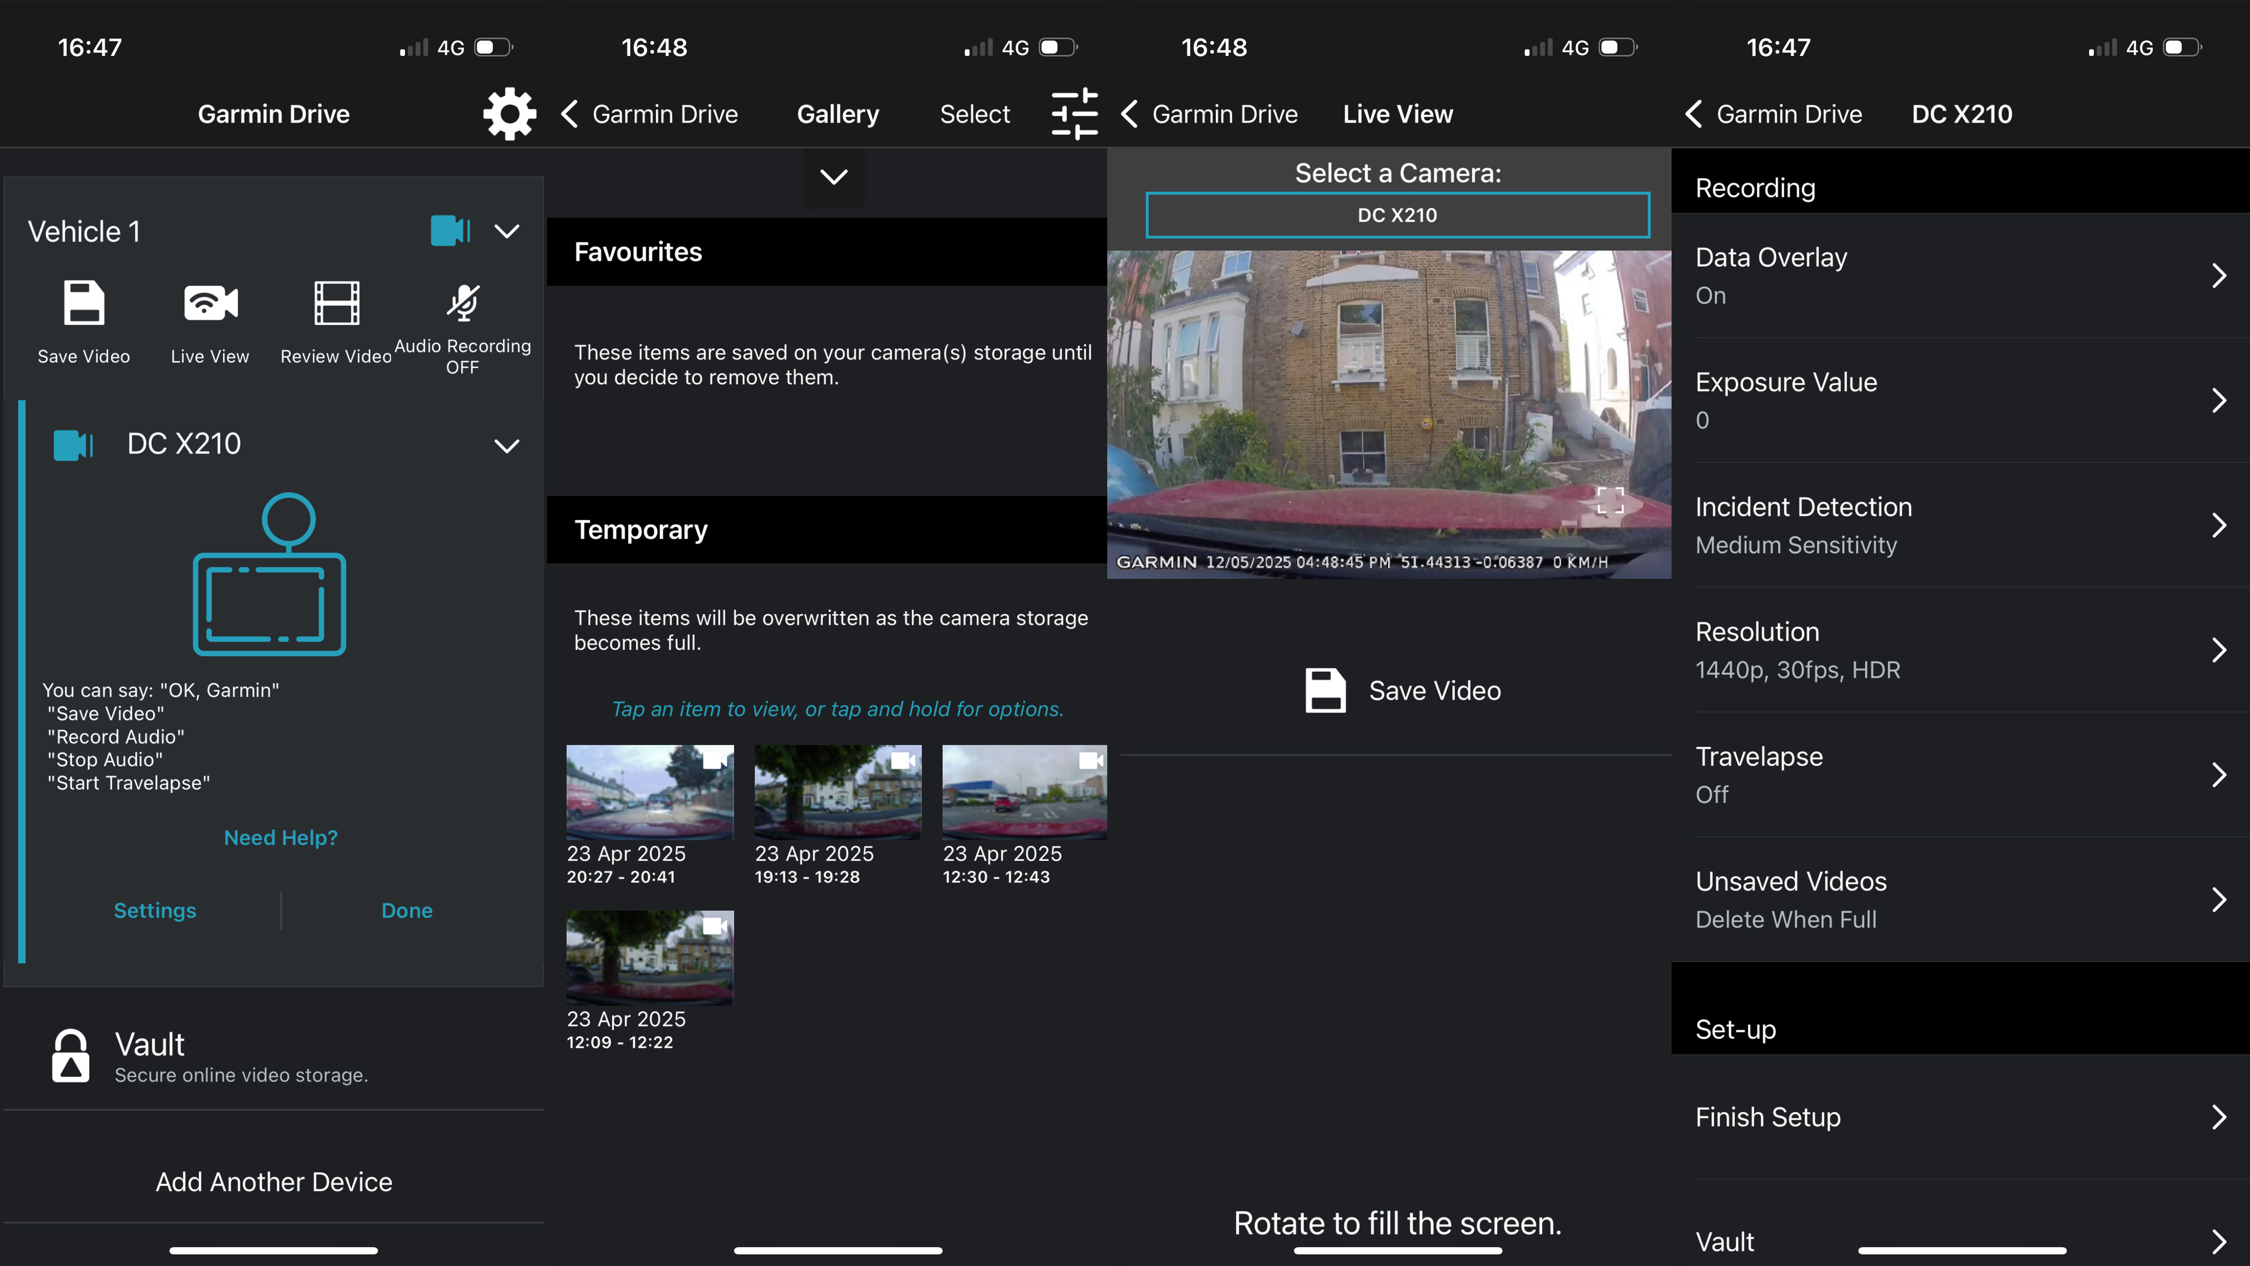This screenshot has height=1266, width=2250.
Task: Open the 20:27 - 20:41 video thumbnail
Action: pos(650,791)
